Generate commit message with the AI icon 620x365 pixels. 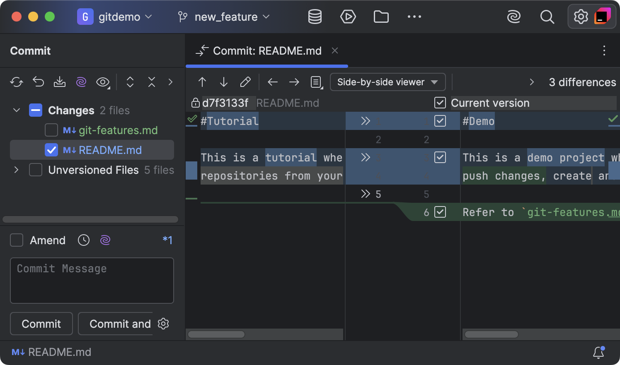click(81, 82)
